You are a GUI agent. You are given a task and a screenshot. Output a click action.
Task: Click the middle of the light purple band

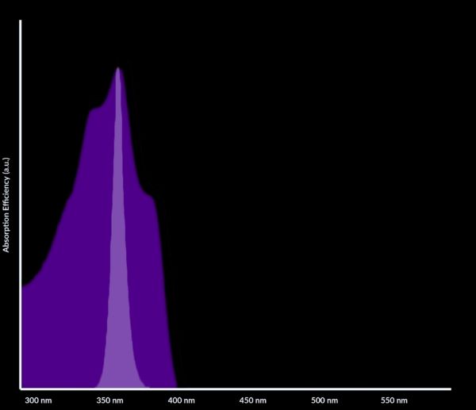click(119, 238)
